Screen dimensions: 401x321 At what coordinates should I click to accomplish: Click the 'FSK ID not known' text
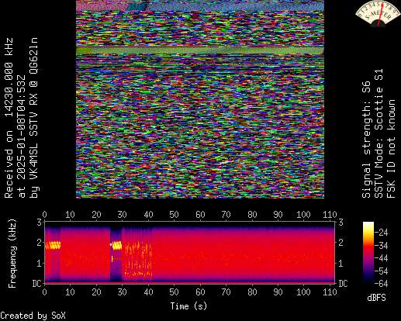coord(391,149)
